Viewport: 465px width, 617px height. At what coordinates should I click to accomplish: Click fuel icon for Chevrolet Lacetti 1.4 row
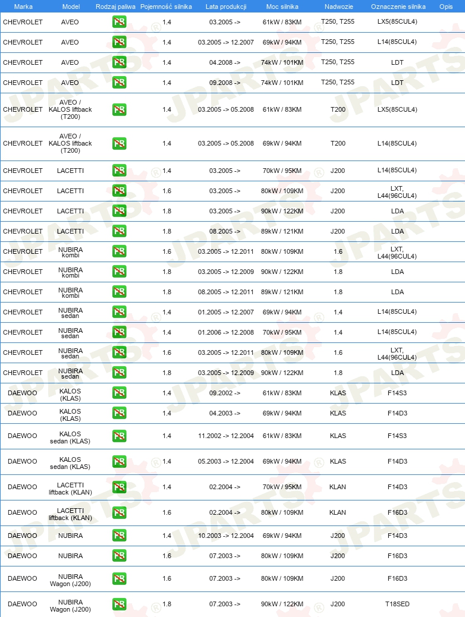(120, 171)
